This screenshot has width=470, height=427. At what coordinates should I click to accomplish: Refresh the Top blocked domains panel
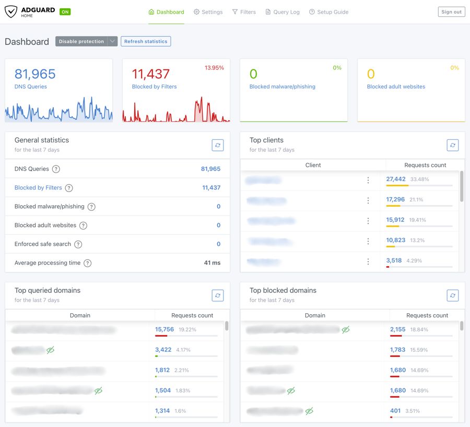453,295
